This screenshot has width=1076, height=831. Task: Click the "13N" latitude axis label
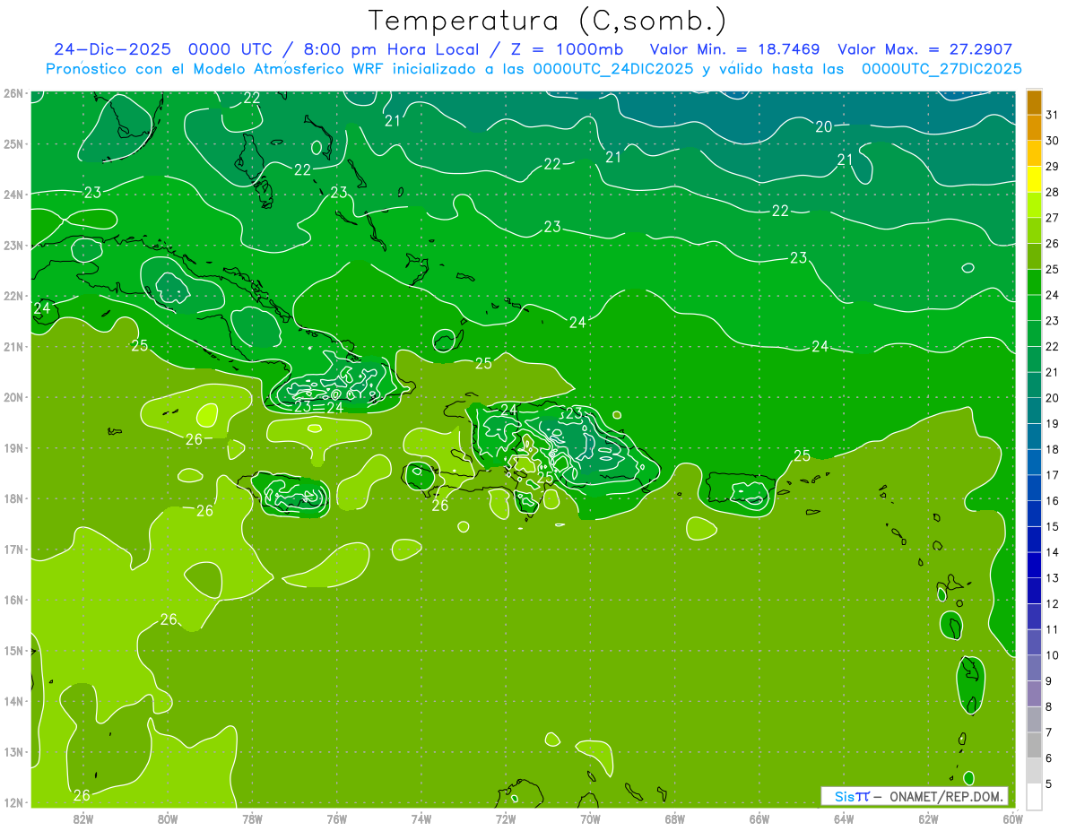13,752
